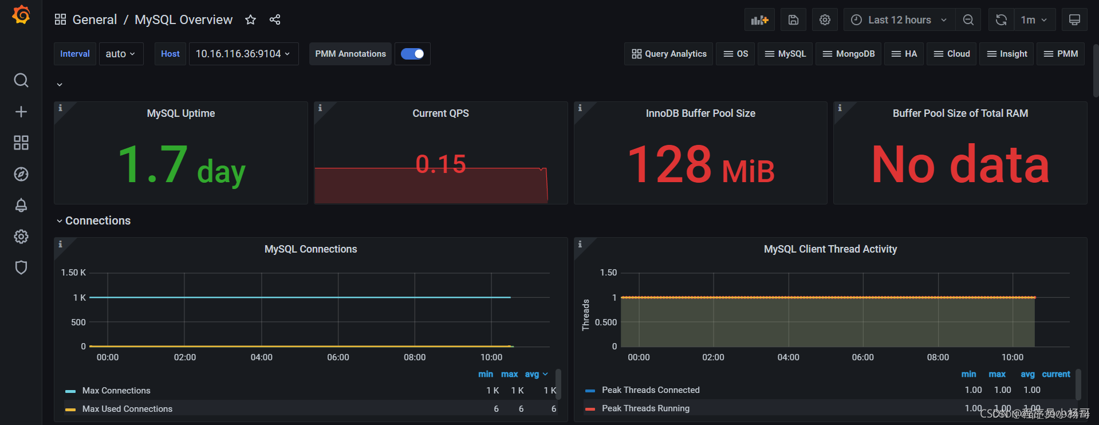Open the InnoDB Buffer Pool Size title menu
Image resolution: width=1099 pixels, height=425 pixels.
[x=700, y=113]
